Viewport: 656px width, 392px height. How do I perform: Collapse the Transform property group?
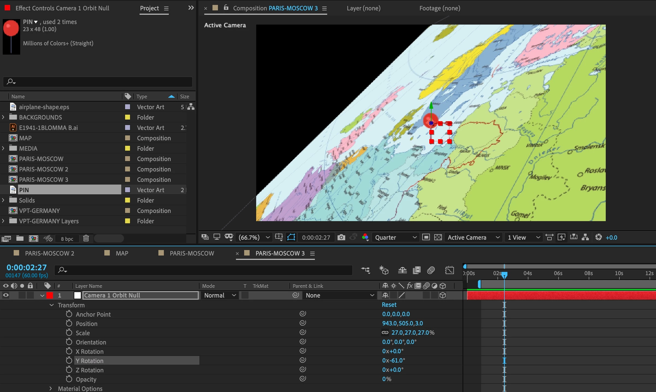point(51,305)
